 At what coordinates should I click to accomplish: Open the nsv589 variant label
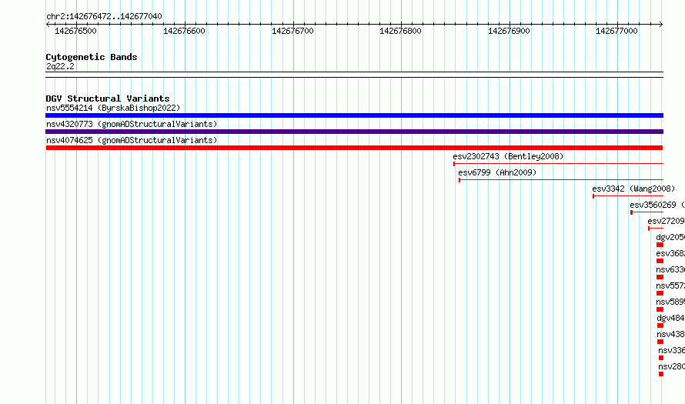coord(670,302)
